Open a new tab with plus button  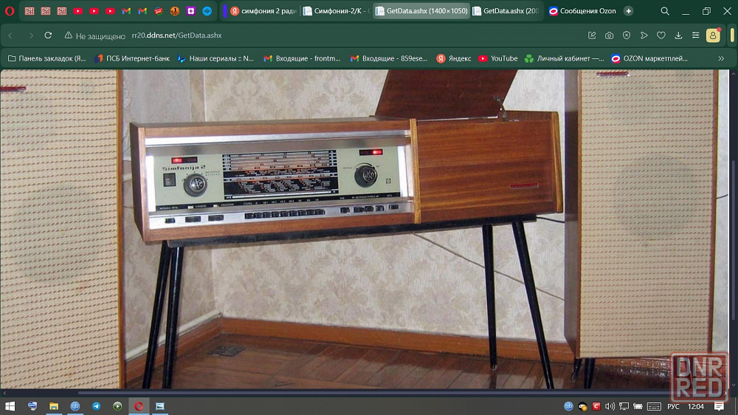coord(628,11)
